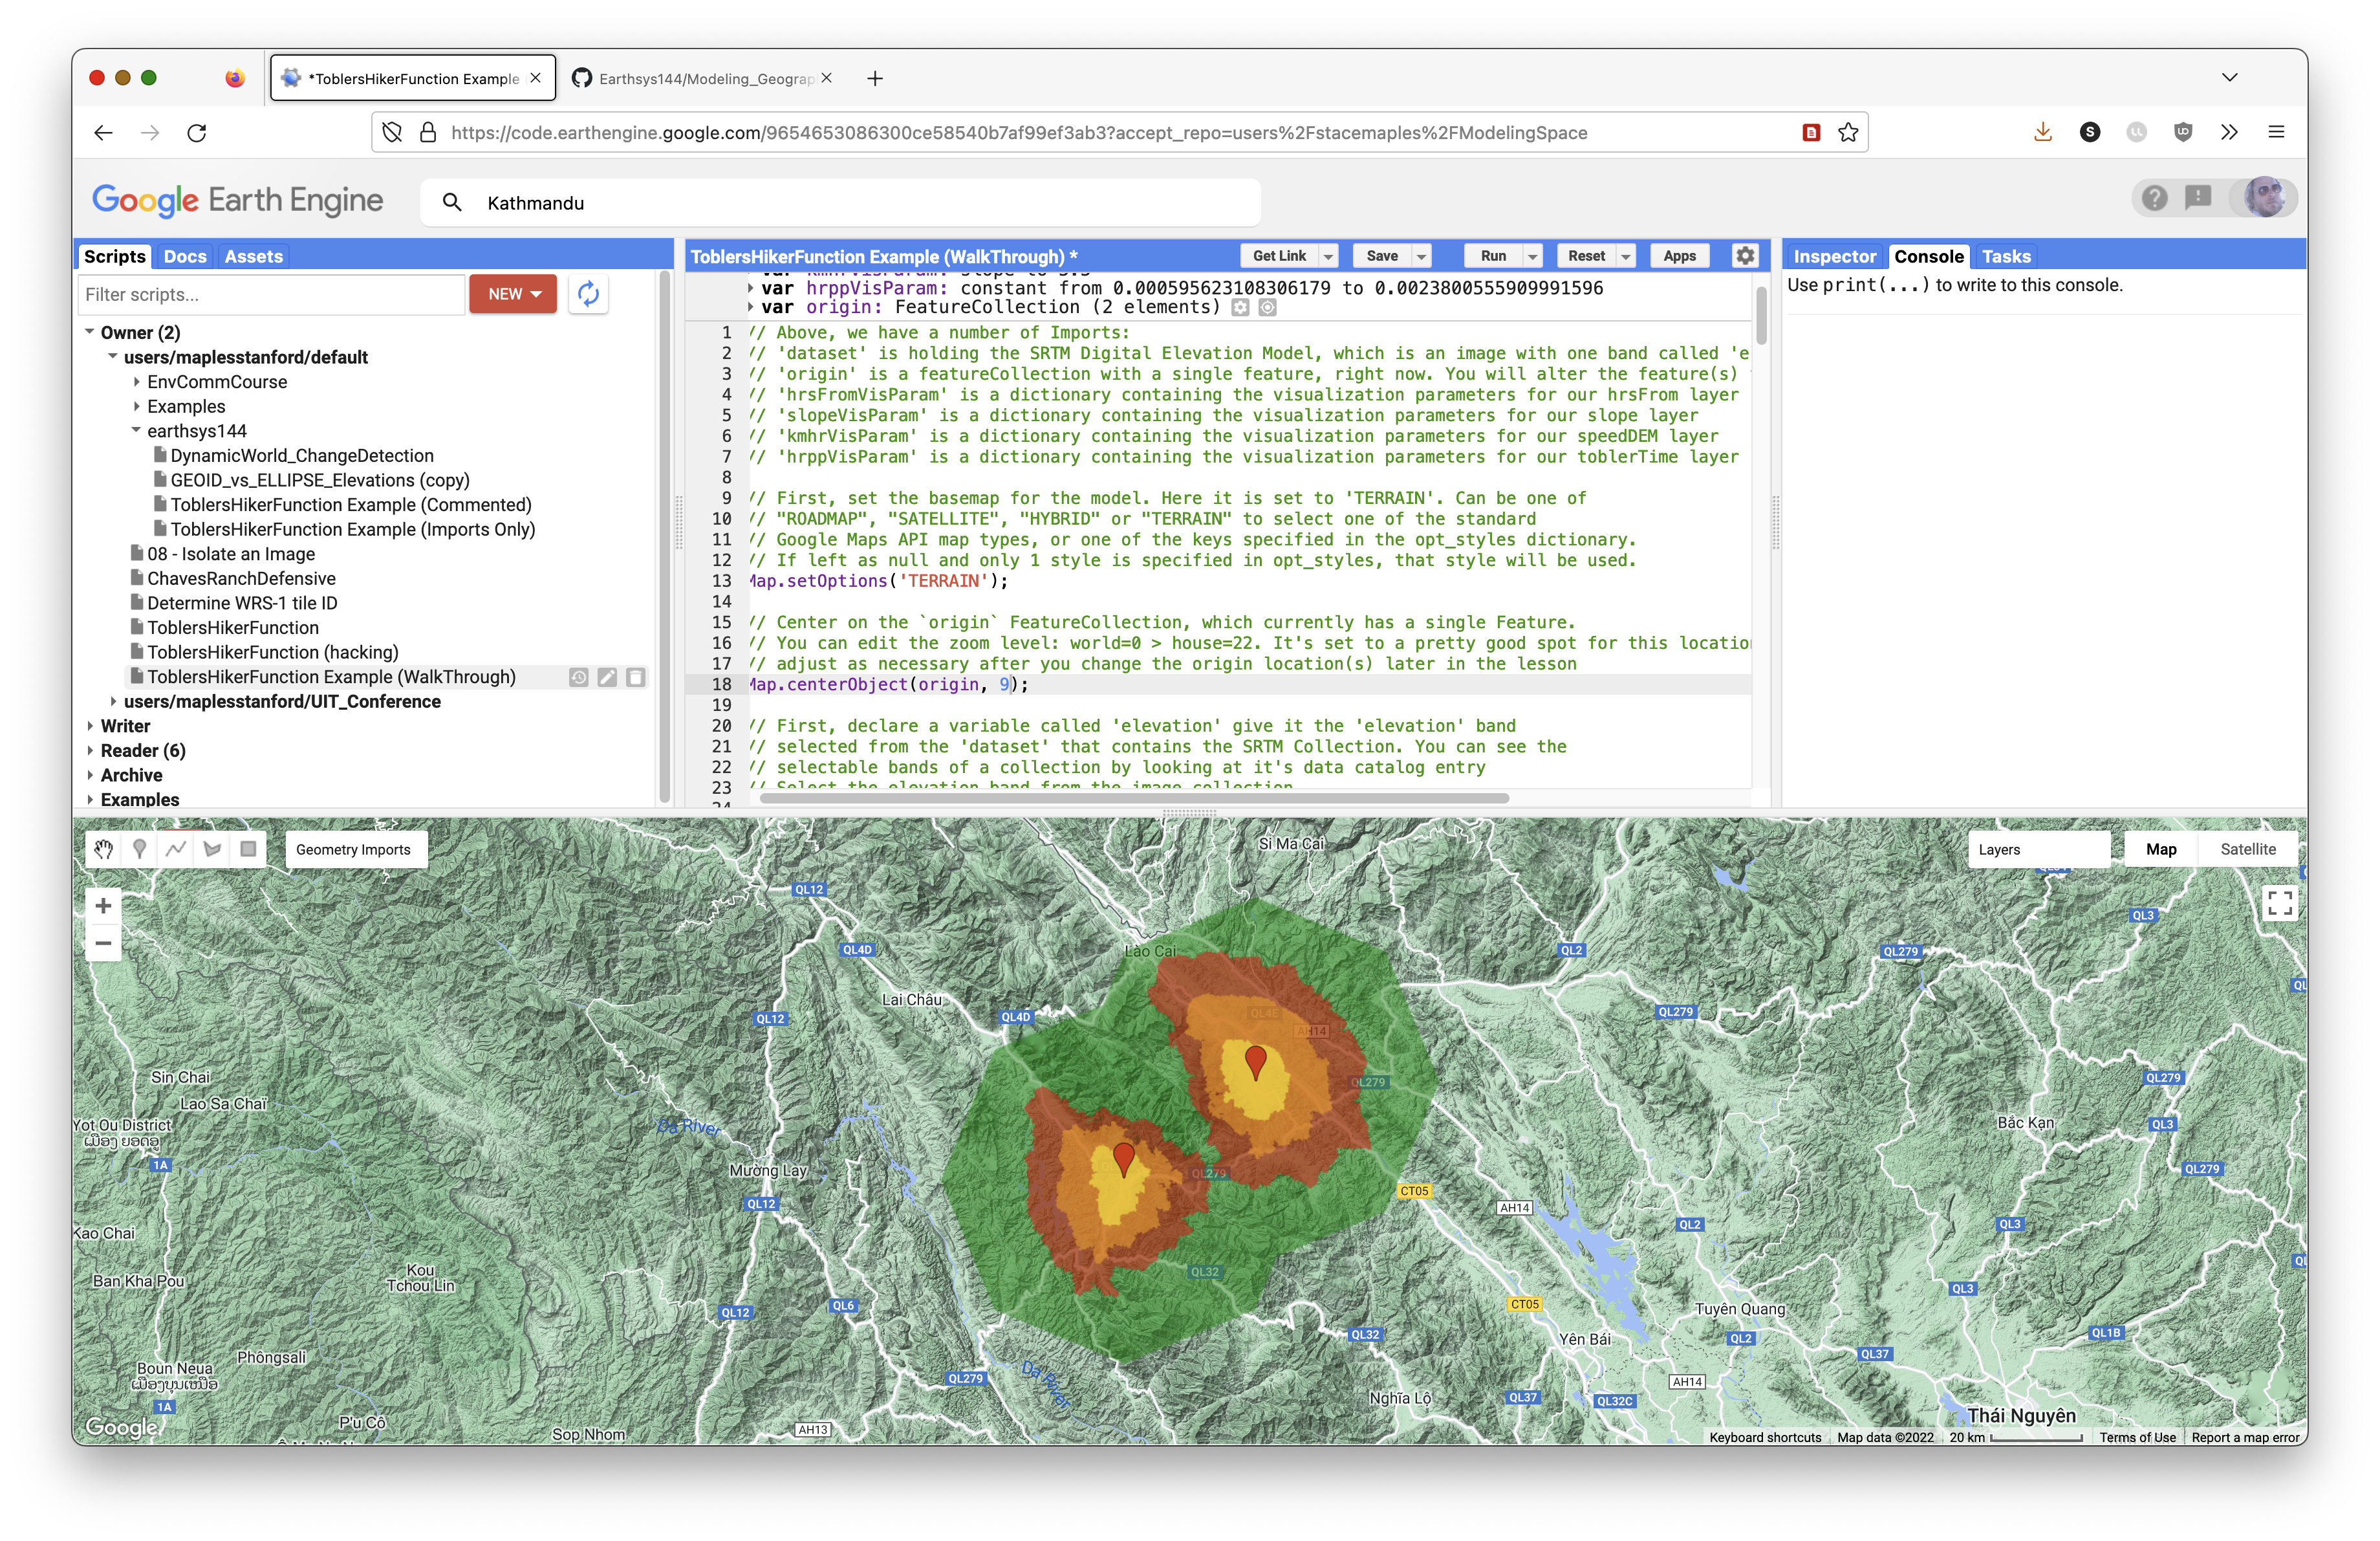Image resolution: width=2380 pixels, height=1541 pixels.
Task: Expand the hrppVisParam import variable
Action: pos(751,288)
